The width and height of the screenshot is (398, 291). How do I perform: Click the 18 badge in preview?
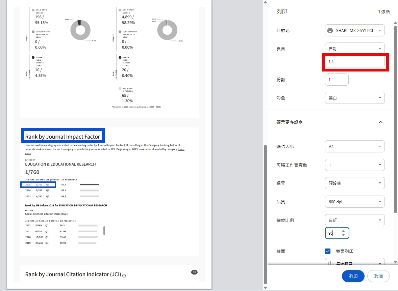tap(194, 272)
